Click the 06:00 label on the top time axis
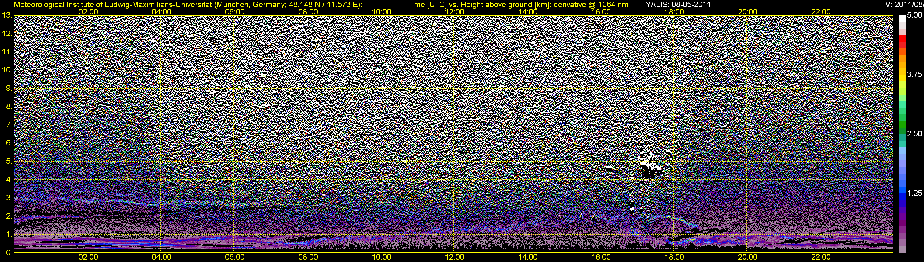 pos(235,12)
